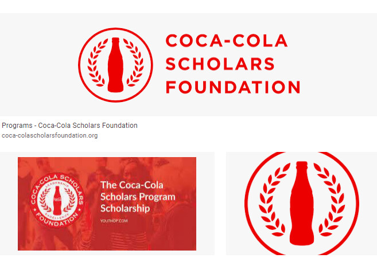The image size is (377, 258).
Task: Click the red bottle in the bottom-right logo
Action: 301,204
